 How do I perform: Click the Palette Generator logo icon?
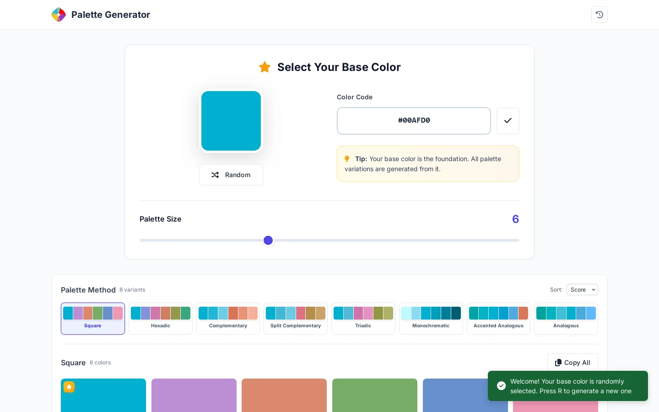[x=59, y=15]
